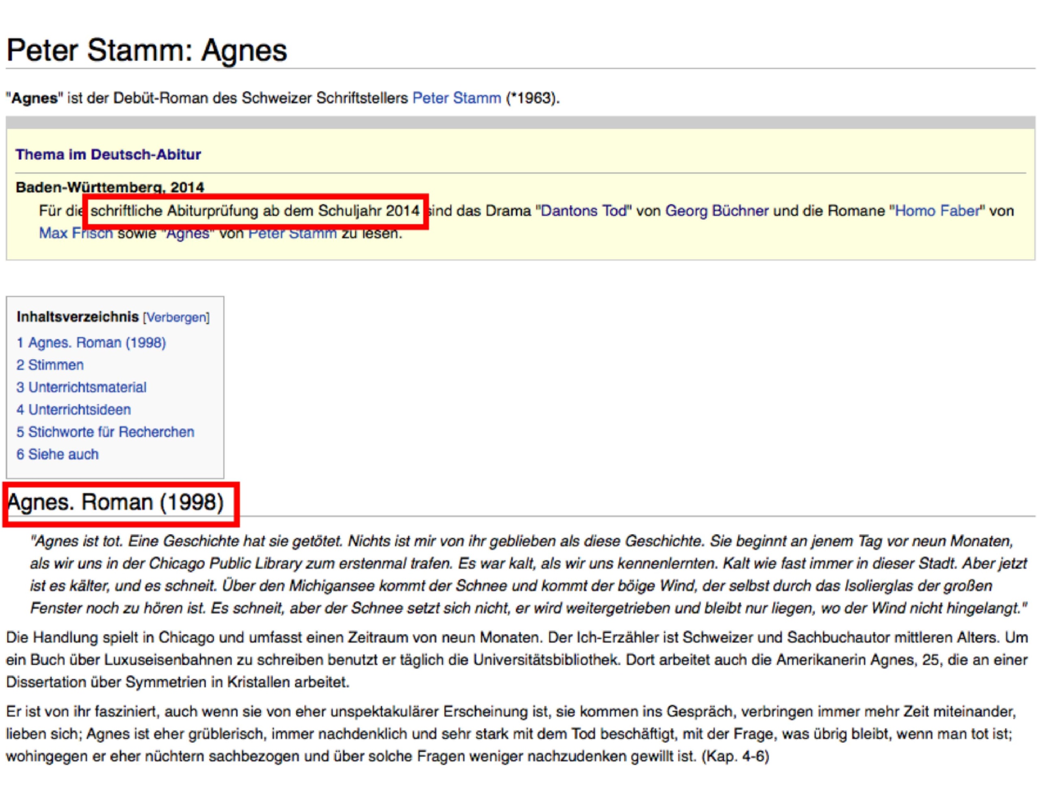The image size is (1038, 802).
Task: Jump to contents entry 6 Siehe auch
Action: pos(58,455)
